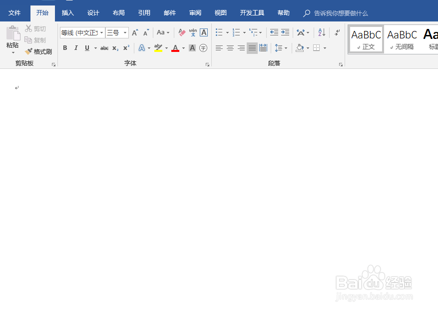Open the phonetic guide (wén) tool
Image resolution: width=438 pixels, height=312 pixels.
(x=193, y=32)
